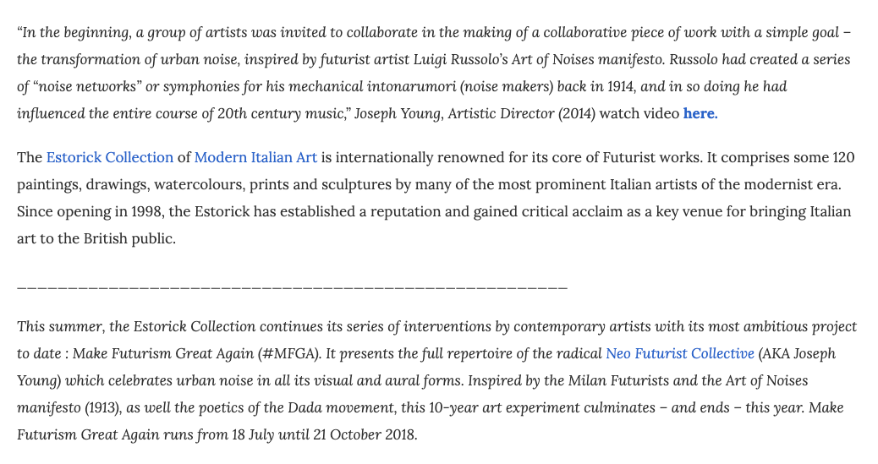Viewport: 878px width, 464px height.
Task: Click the horizontal dashed divider line
Action: [x=292, y=288]
